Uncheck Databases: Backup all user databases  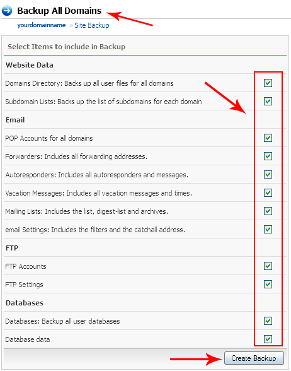(268, 321)
